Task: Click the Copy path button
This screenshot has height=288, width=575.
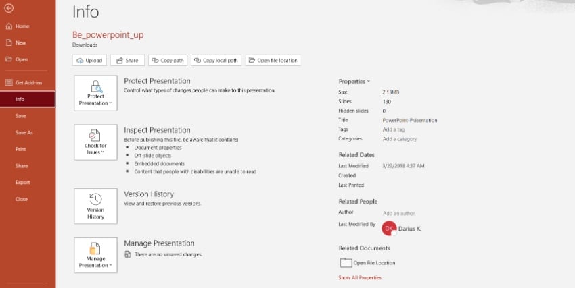Action: coord(168,61)
